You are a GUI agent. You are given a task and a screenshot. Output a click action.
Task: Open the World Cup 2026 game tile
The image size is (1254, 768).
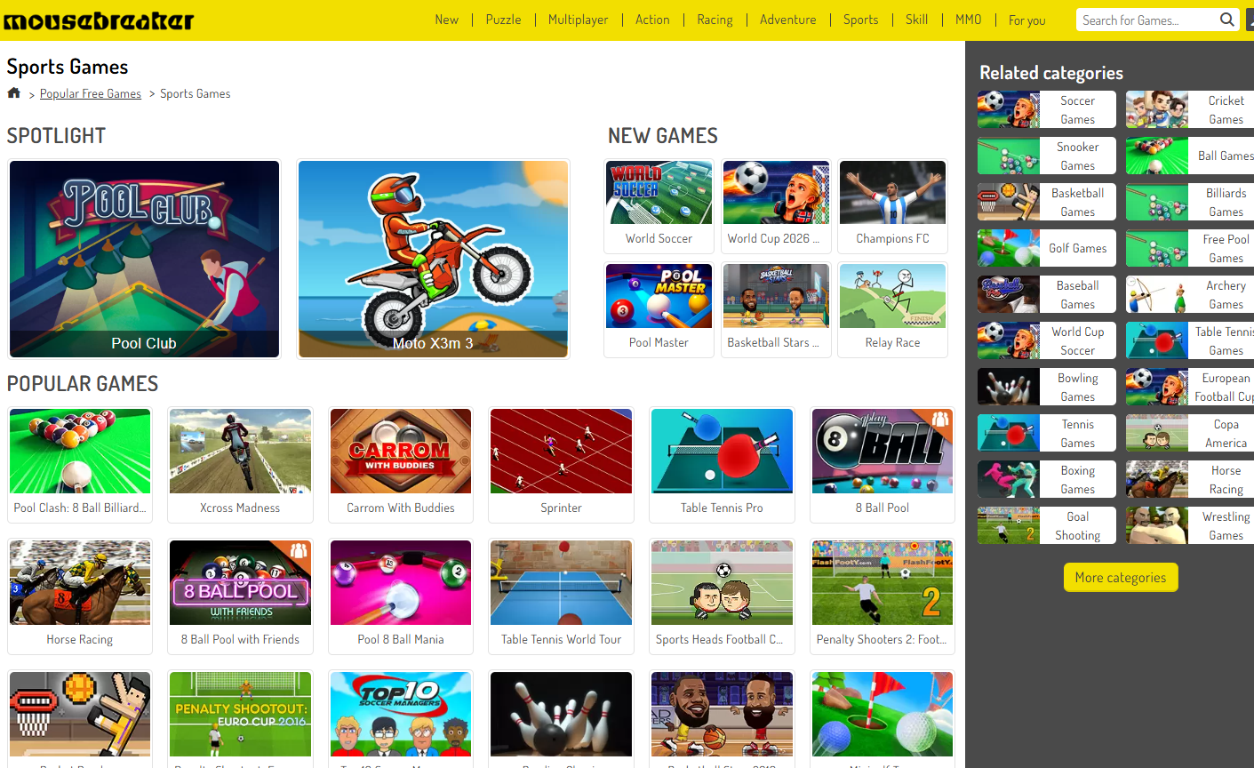(776, 206)
